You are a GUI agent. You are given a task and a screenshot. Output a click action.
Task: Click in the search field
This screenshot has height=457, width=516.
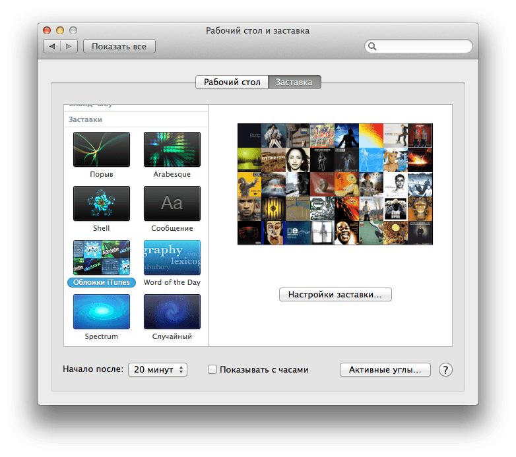(x=422, y=46)
